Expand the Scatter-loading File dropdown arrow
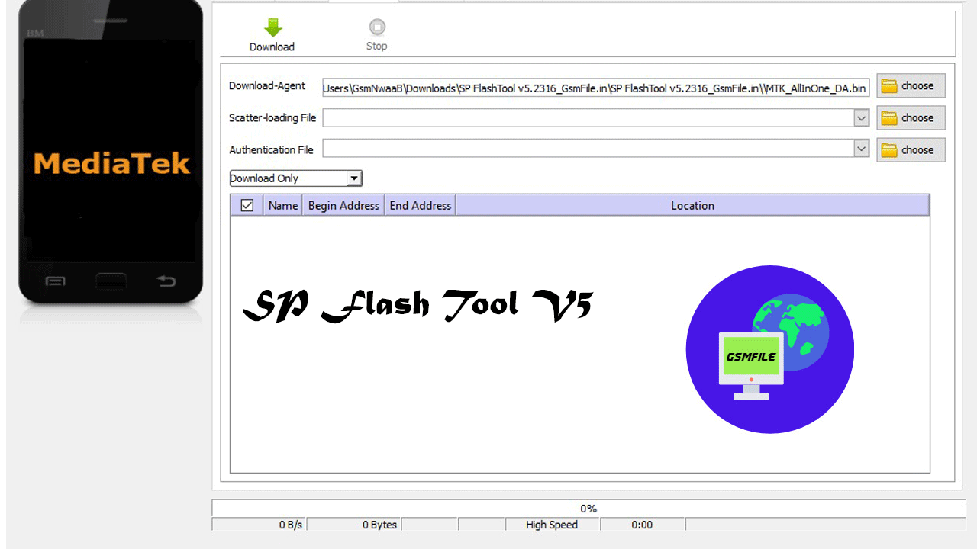977x549 pixels. pyautogui.click(x=861, y=118)
